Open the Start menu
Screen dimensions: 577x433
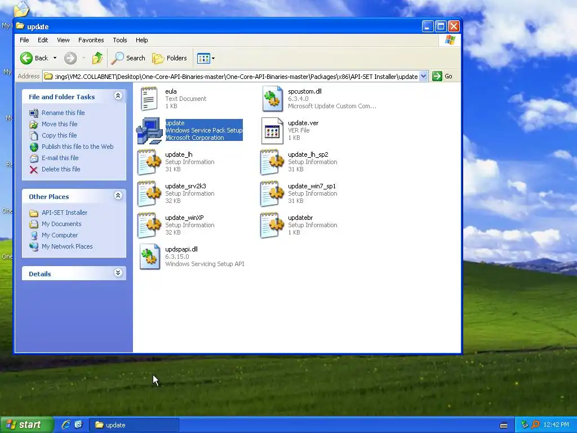26,425
